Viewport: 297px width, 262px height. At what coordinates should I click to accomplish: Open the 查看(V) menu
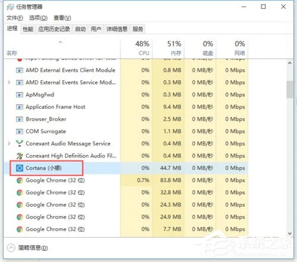(x=62, y=18)
